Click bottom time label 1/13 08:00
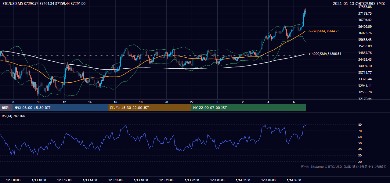 [13, 180]
